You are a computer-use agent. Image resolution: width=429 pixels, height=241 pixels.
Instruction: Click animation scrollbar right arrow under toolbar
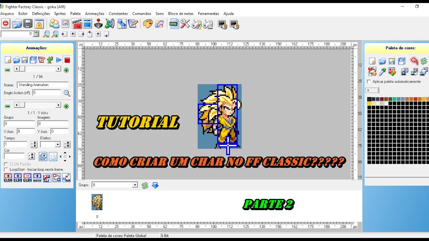coord(58,69)
